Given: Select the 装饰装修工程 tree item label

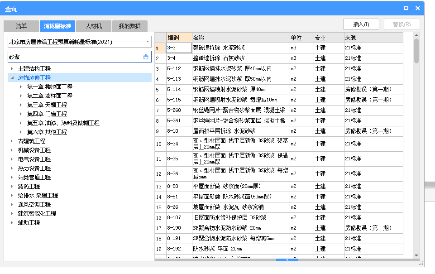Looking at the screenshot, I should (x=34, y=78).
